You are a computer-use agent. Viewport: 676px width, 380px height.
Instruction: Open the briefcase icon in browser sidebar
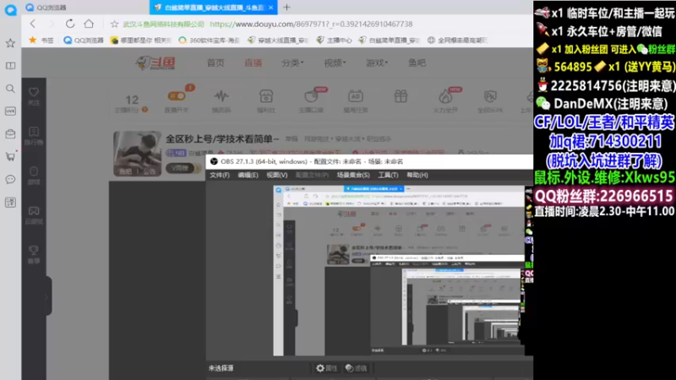click(x=10, y=134)
